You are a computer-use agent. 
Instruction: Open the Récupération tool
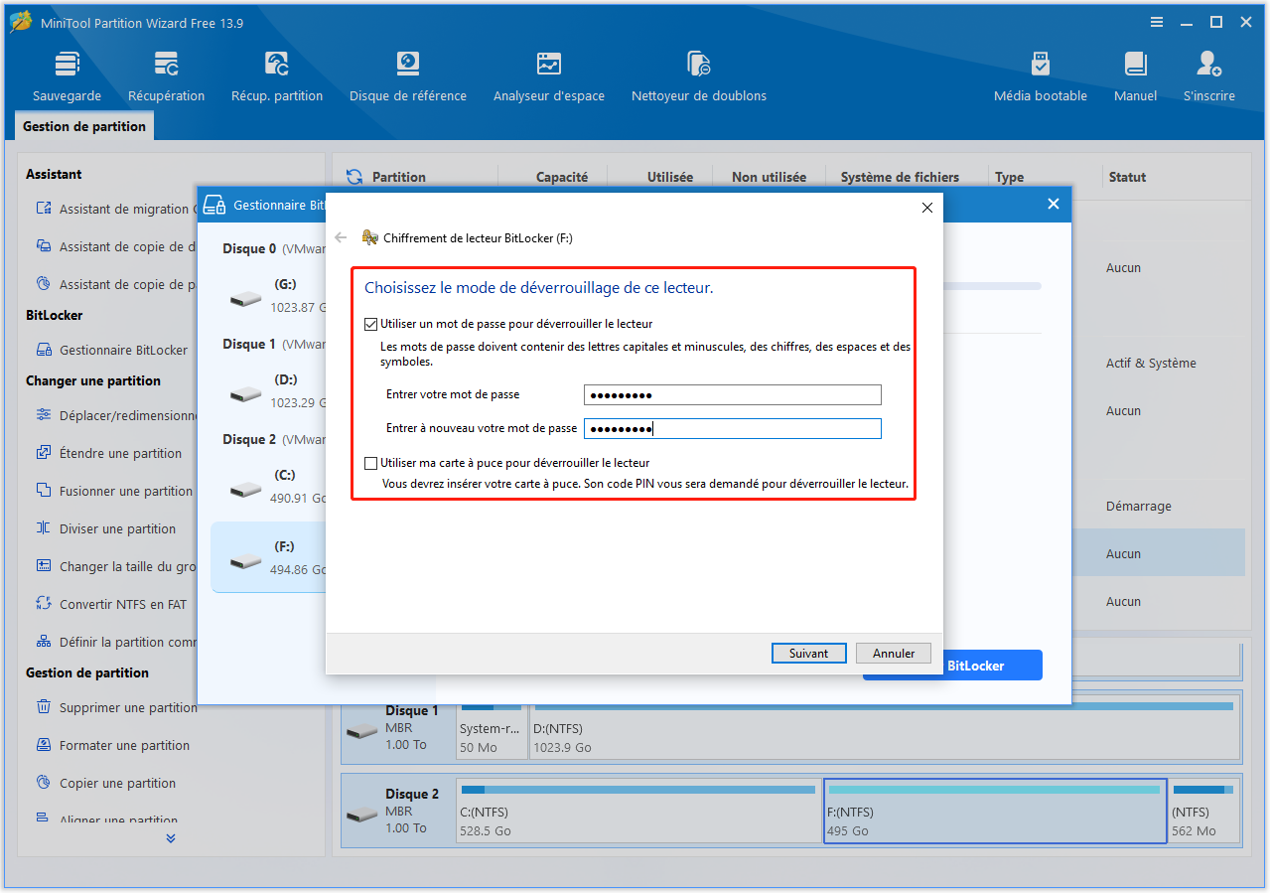tap(166, 76)
